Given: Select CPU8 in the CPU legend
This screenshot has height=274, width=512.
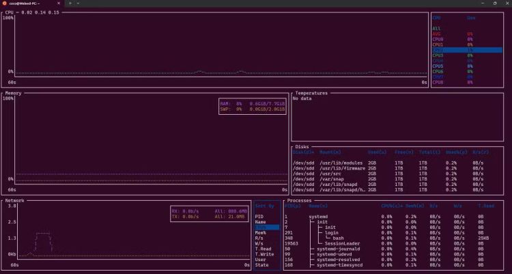Looking at the screenshot, I should (x=438, y=82).
